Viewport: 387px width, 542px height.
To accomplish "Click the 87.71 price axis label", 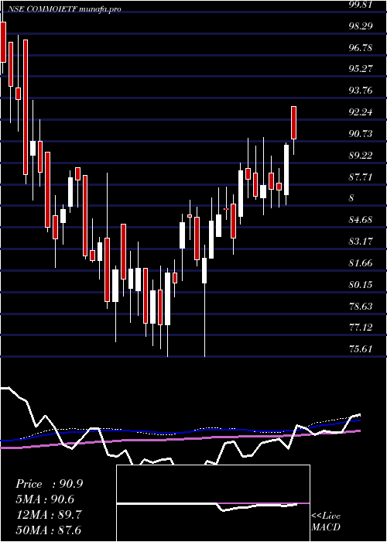I will (x=361, y=177).
